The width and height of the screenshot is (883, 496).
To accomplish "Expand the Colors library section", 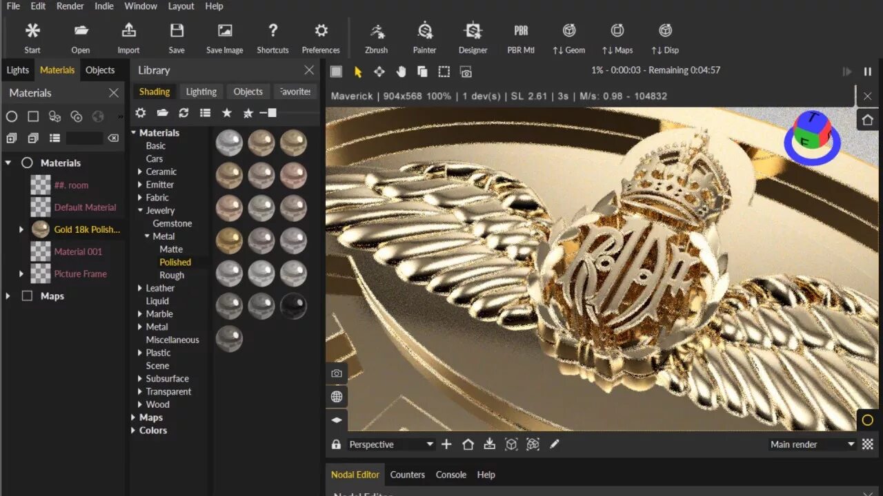I will click(134, 431).
